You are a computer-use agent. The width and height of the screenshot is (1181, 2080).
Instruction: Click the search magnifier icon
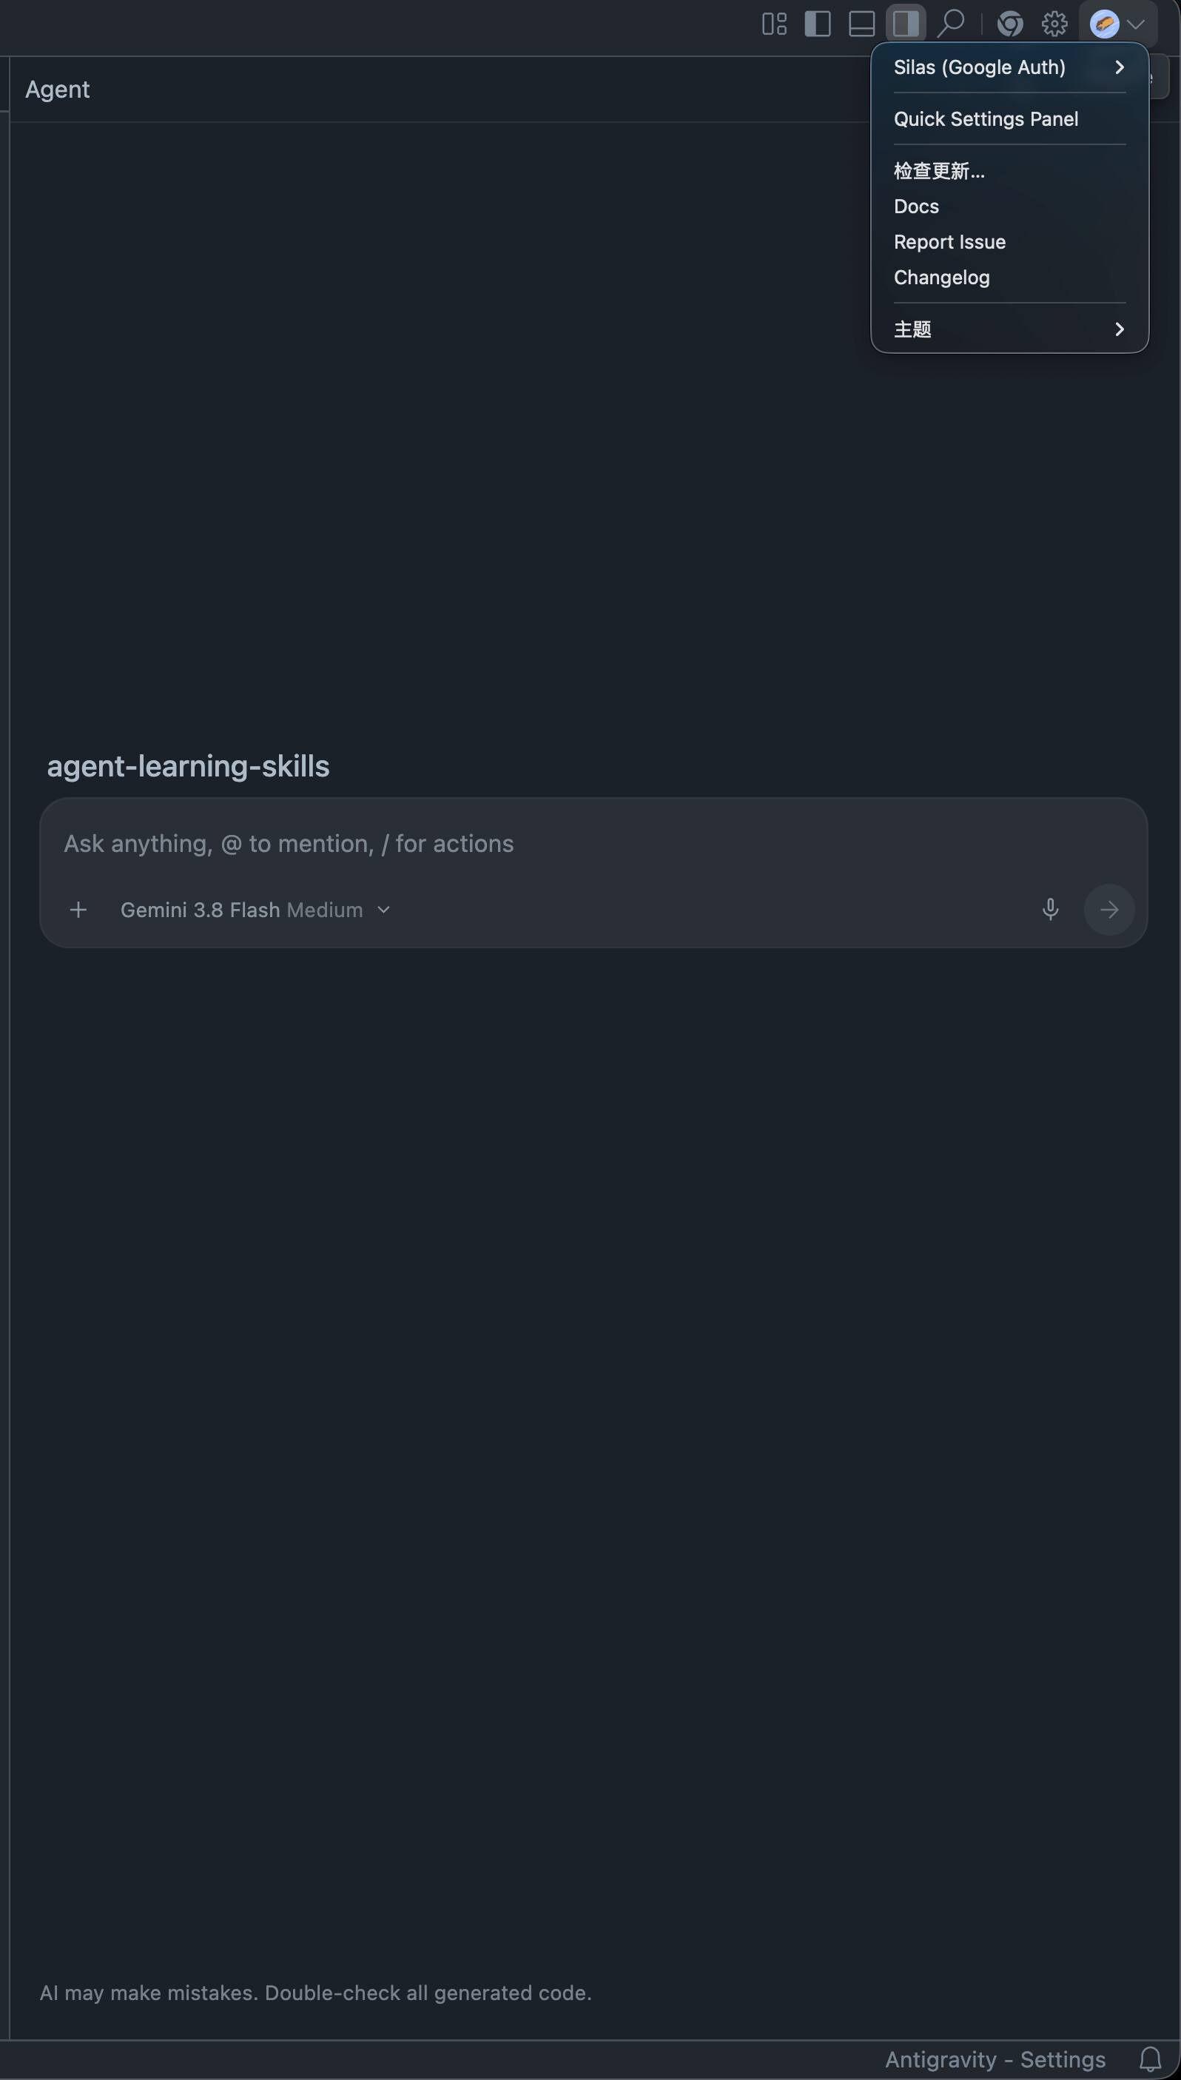[x=951, y=24]
